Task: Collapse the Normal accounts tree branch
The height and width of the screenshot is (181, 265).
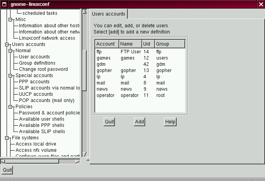Action: pos(10,51)
